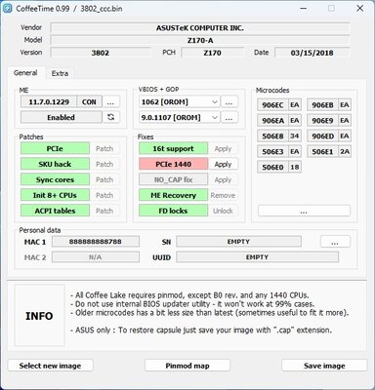Select the 906EA microcode entry
Screen dimensions: 375x390
coord(272,121)
